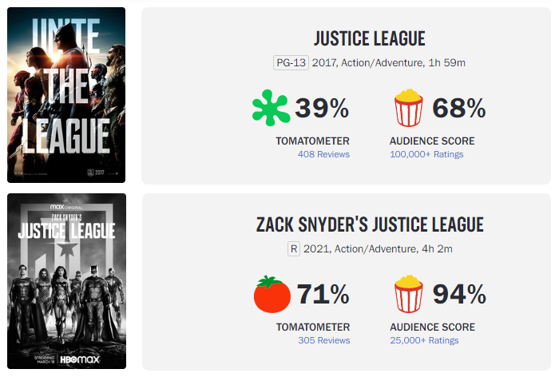The height and width of the screenshot is (377, 559).
Task: Click the Audience Score label above 25,000+ Ratings
Action: click(432, 327)
